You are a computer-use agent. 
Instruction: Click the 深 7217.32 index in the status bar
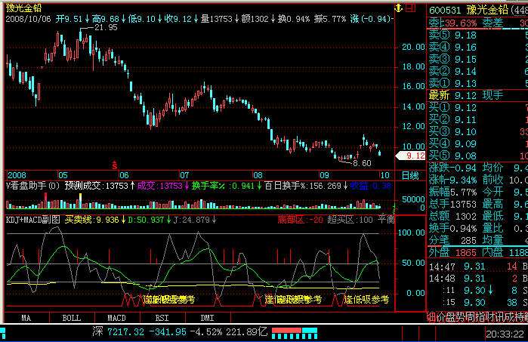[118, 332]
